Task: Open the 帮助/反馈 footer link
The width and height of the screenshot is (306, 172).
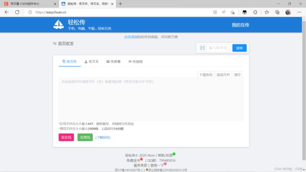Action: pyautogui.click(x=165, y=155)
